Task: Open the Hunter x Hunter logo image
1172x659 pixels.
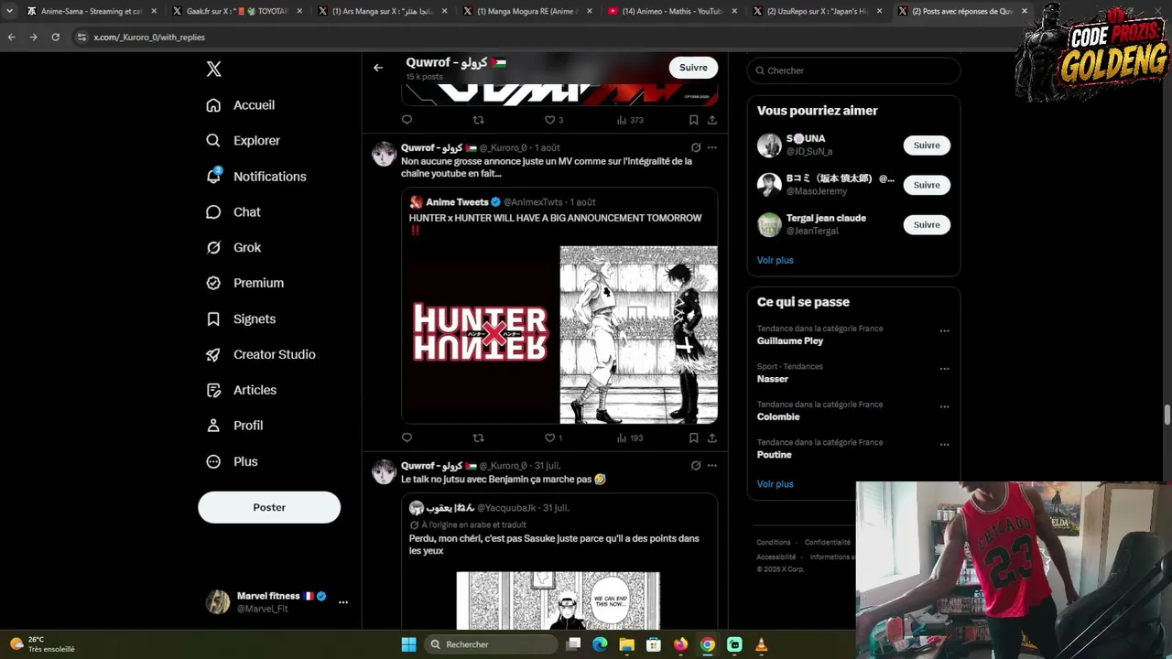Action: click(481, 335)
